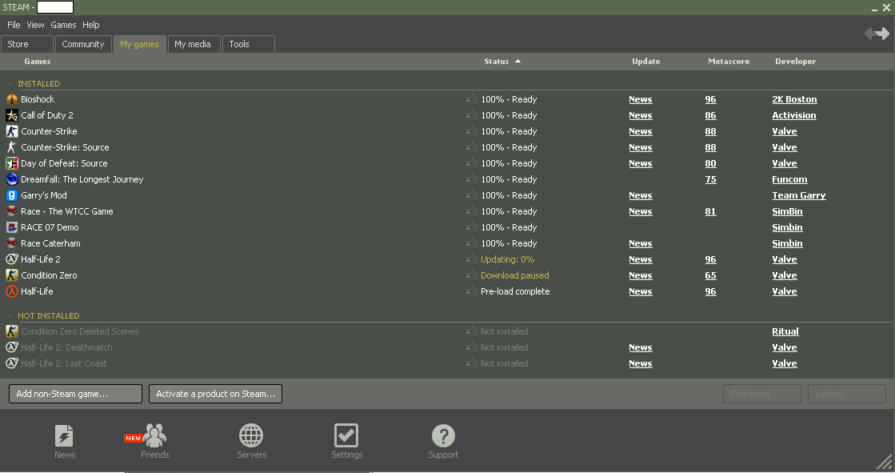This screenshot has height=473, width=895.
Task: Click the Counter-Strike game icon
Action: pyautogui.click(x=11, y=131)
